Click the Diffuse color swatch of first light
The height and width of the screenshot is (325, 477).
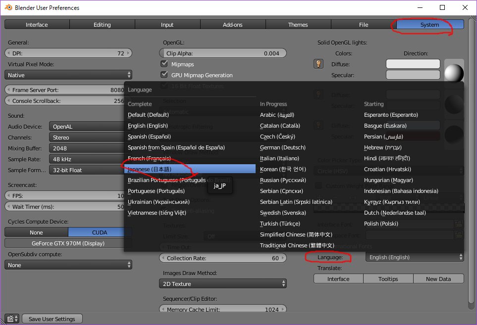(x=413, y=64)
